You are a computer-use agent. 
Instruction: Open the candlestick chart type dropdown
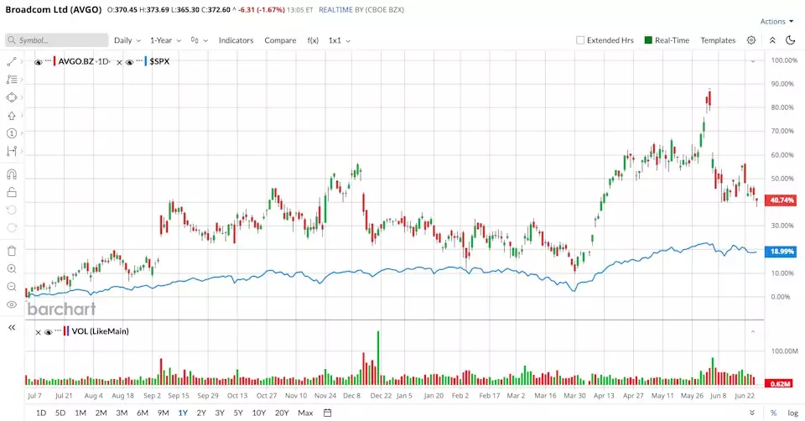pos(200,40)
